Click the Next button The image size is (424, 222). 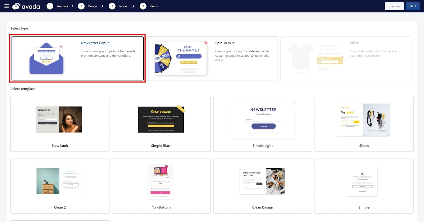coord(412,6)
